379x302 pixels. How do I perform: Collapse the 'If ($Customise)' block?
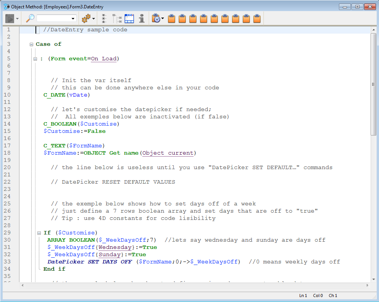(x=39, y=233)
